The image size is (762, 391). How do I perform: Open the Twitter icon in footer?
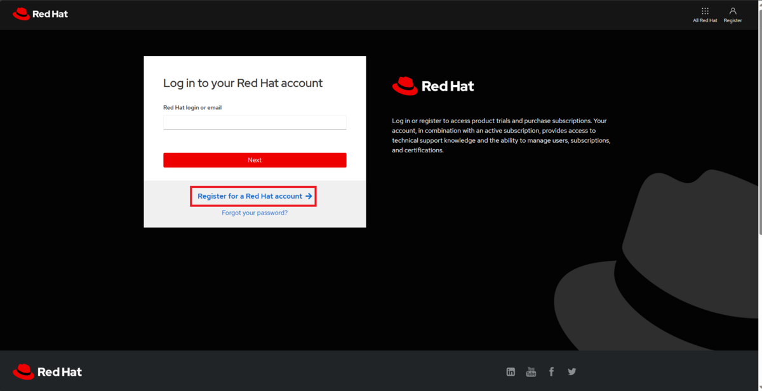click(x=571, y=372)
